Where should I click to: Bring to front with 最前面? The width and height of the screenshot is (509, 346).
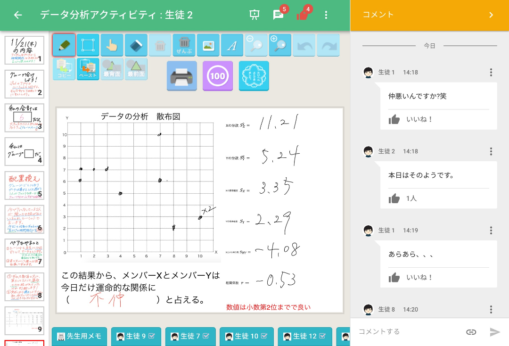(136, 69)
